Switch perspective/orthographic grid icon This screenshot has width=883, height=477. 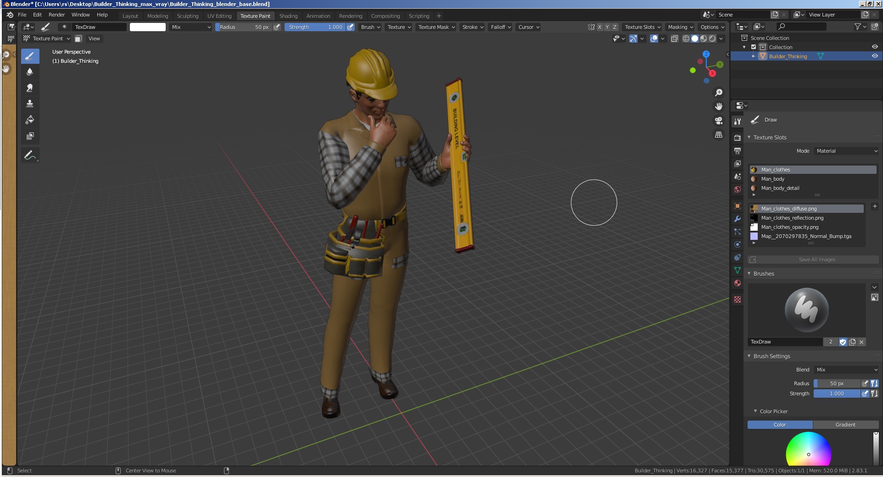(719, 135)
